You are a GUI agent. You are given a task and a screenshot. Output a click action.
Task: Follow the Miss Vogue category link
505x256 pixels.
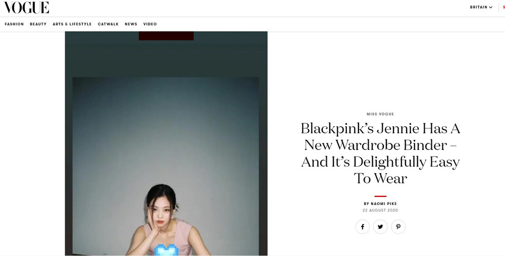tap(380, 114)
